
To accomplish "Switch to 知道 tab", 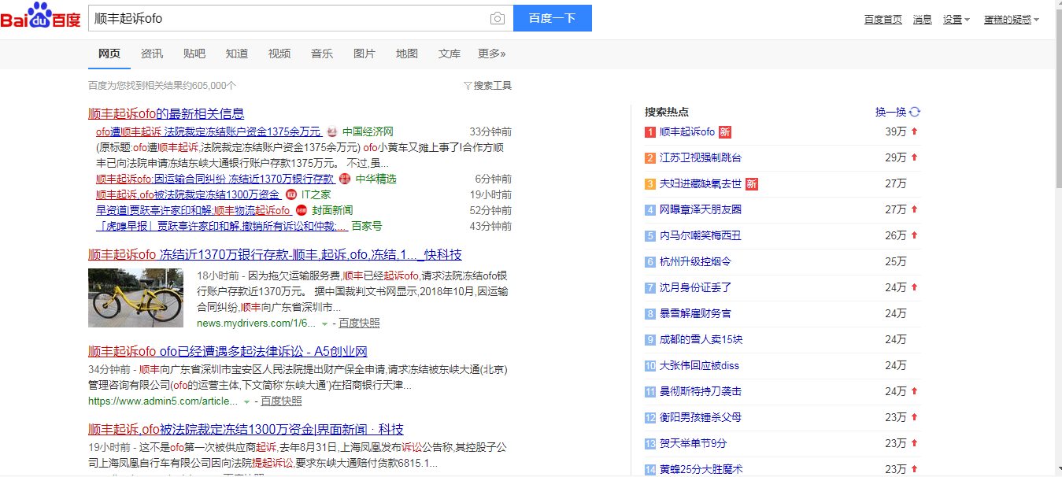I will [x=237, y=54].
